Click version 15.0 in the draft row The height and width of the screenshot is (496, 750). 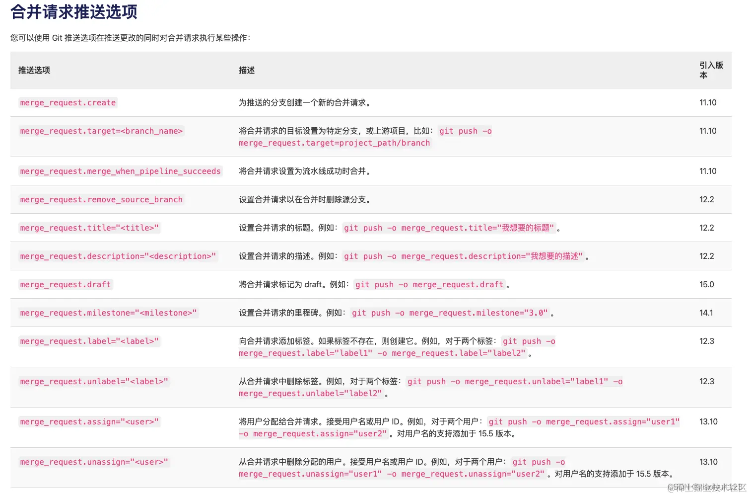pyautogui.click(x=707, y=284)
